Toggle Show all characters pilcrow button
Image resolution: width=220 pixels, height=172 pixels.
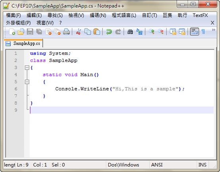[x=203, y=32]
